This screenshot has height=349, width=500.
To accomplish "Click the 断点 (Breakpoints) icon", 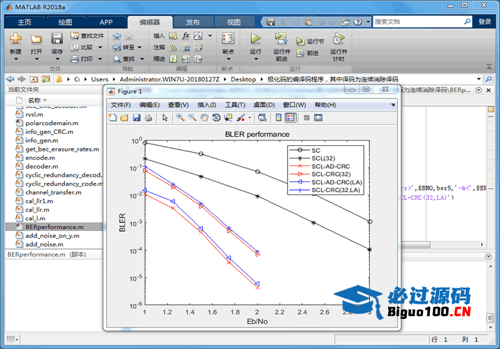I will pos(228,39).
